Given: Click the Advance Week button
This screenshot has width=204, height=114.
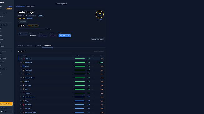Looking at the screenshot, I should pyautogui.click(x=6, y=104).
